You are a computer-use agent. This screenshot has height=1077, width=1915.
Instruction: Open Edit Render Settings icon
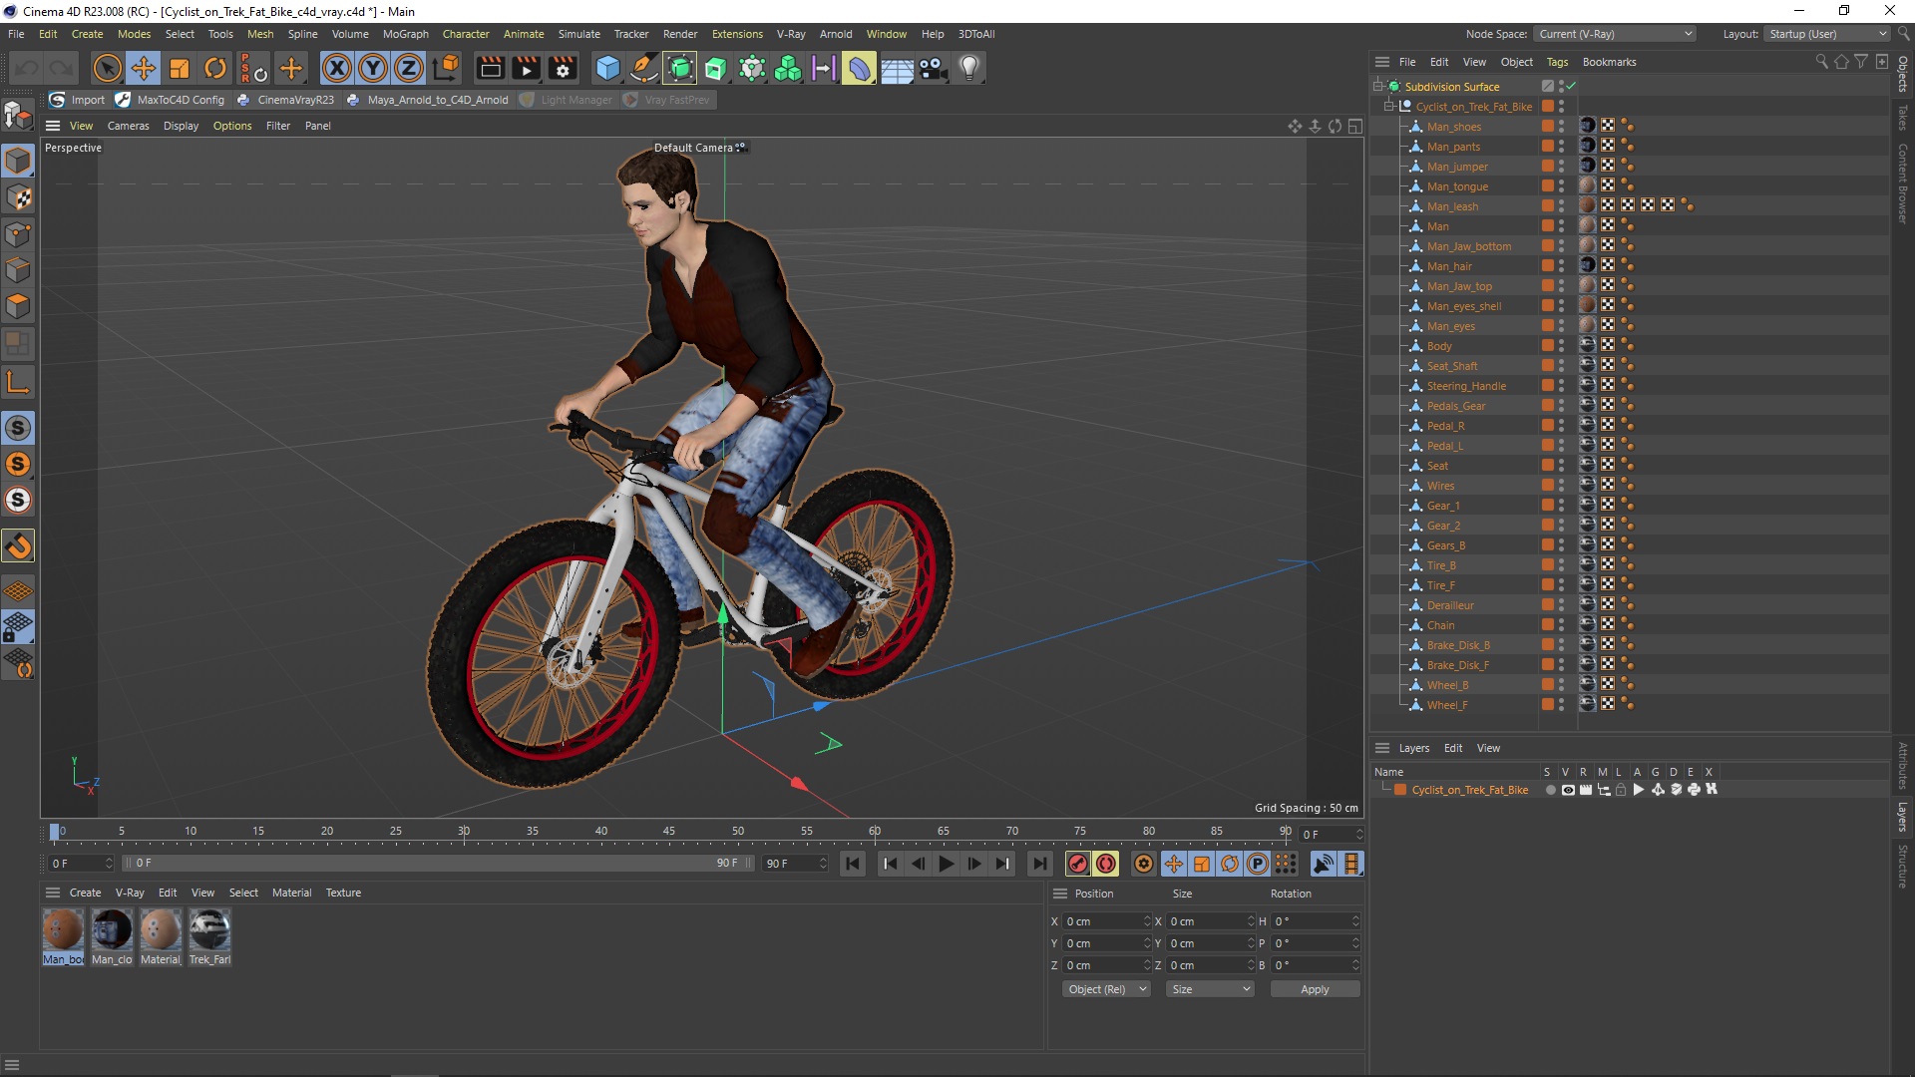point(563,68)
